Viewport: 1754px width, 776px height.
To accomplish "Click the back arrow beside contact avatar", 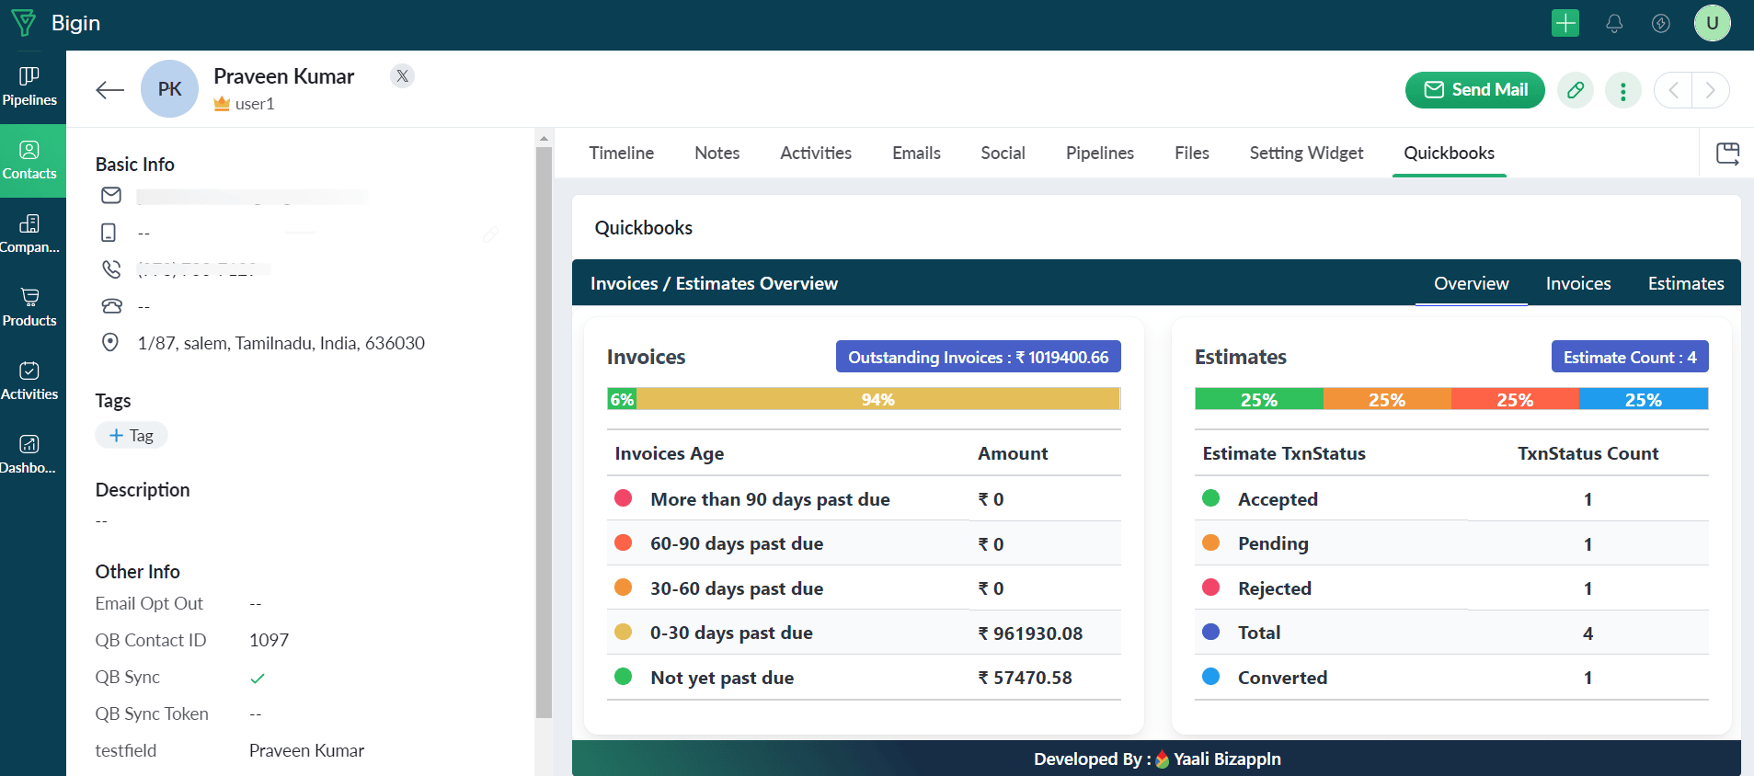I will click(x=110, y=89).
